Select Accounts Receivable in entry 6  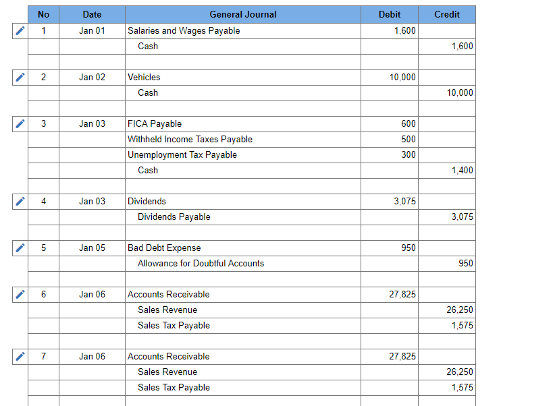243,294
